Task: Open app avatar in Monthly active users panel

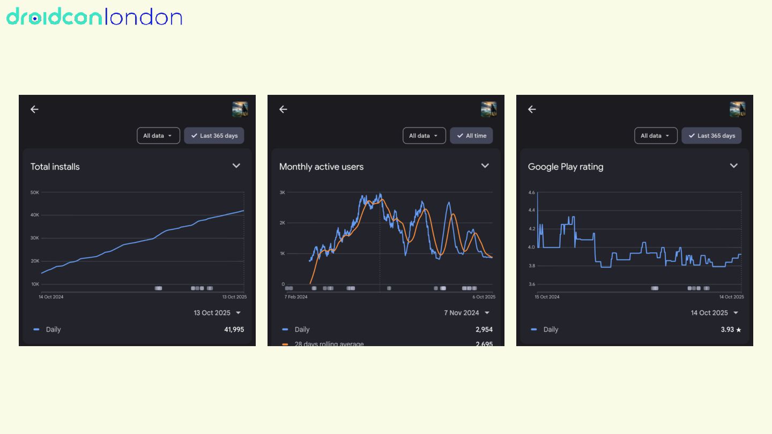Action: (488, 109)
